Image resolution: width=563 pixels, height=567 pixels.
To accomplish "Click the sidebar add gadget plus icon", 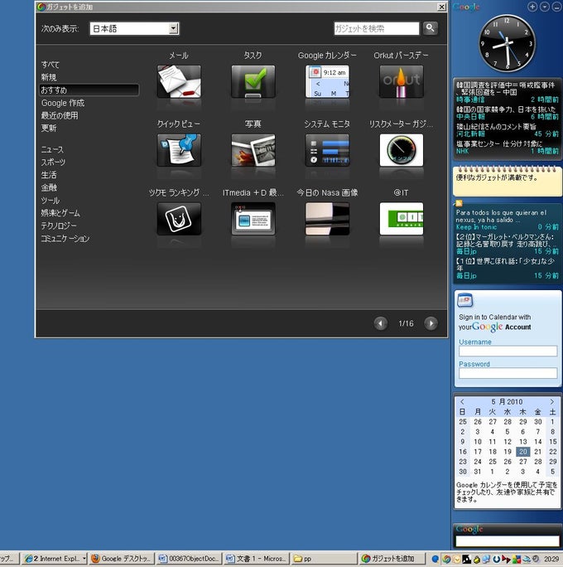I will pos(532,7).
